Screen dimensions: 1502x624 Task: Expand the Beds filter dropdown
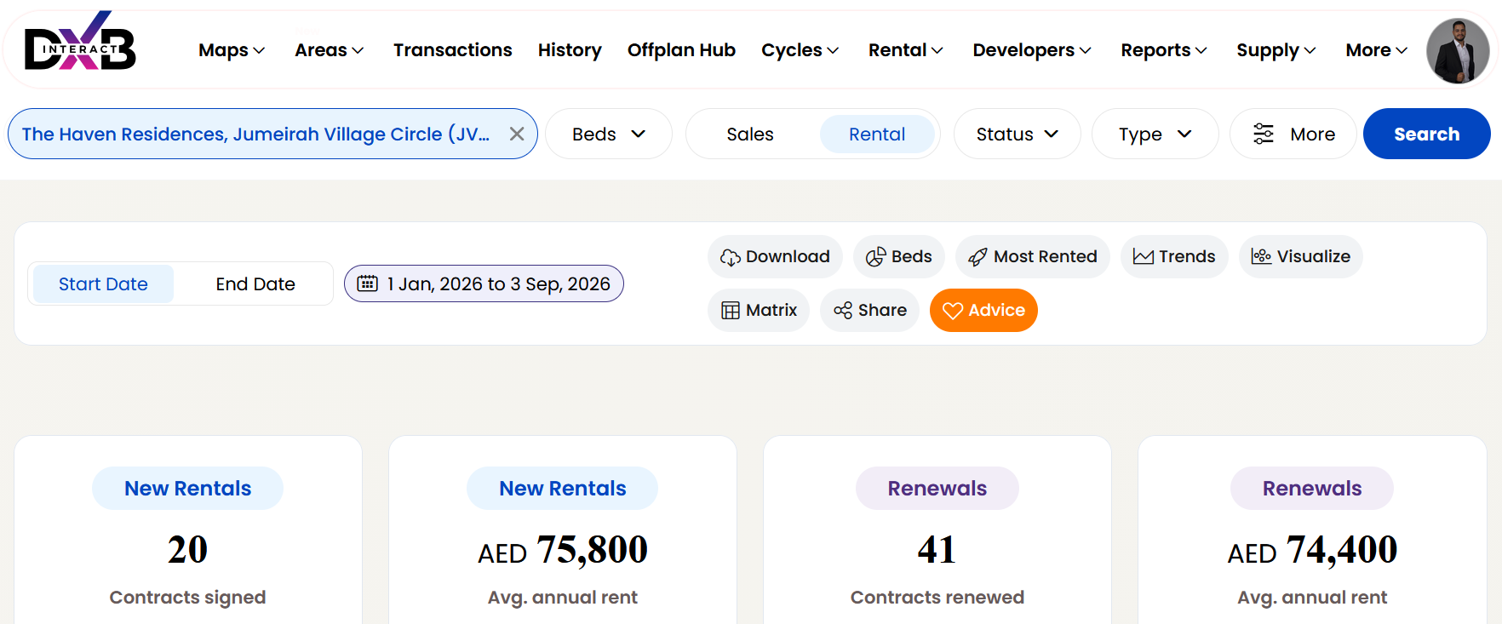(609, 135)
